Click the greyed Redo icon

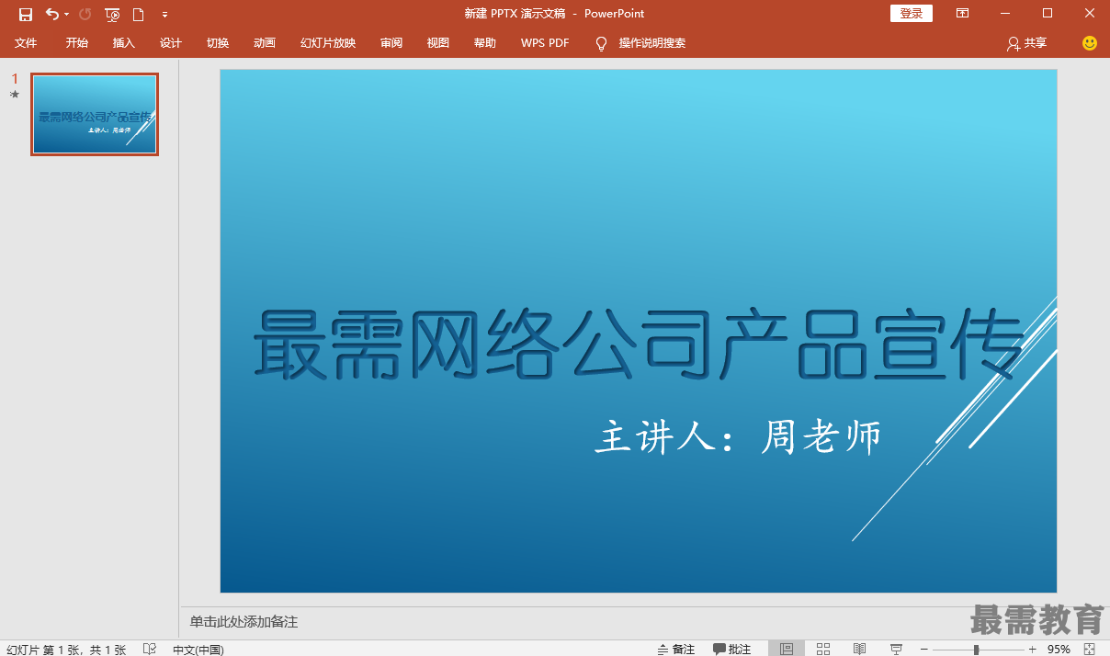[85, 14]
